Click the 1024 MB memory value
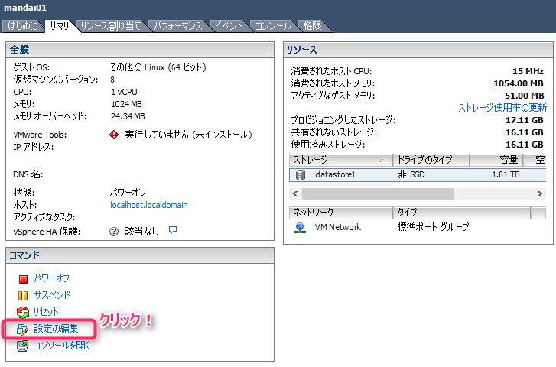The image size is (556, 367). pyautogui.click(x=126, y=104)
